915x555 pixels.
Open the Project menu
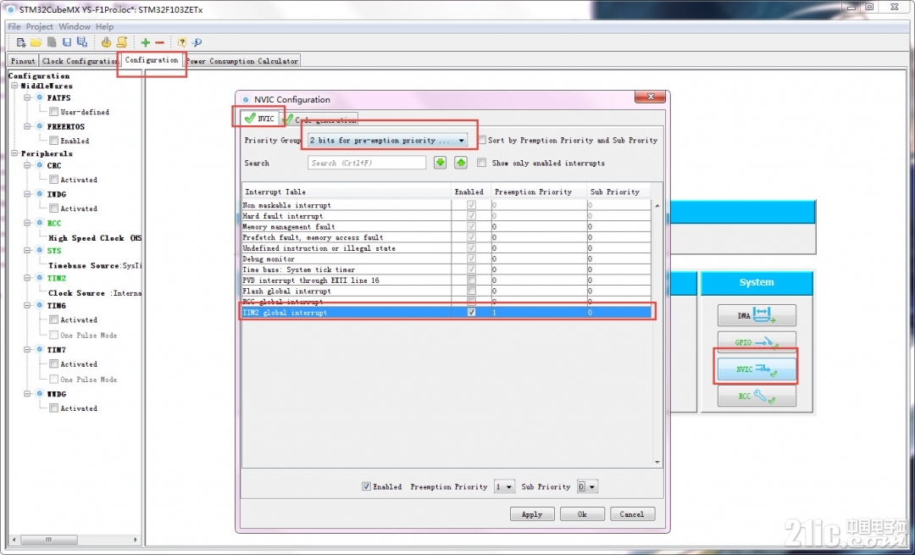[40, 26]
